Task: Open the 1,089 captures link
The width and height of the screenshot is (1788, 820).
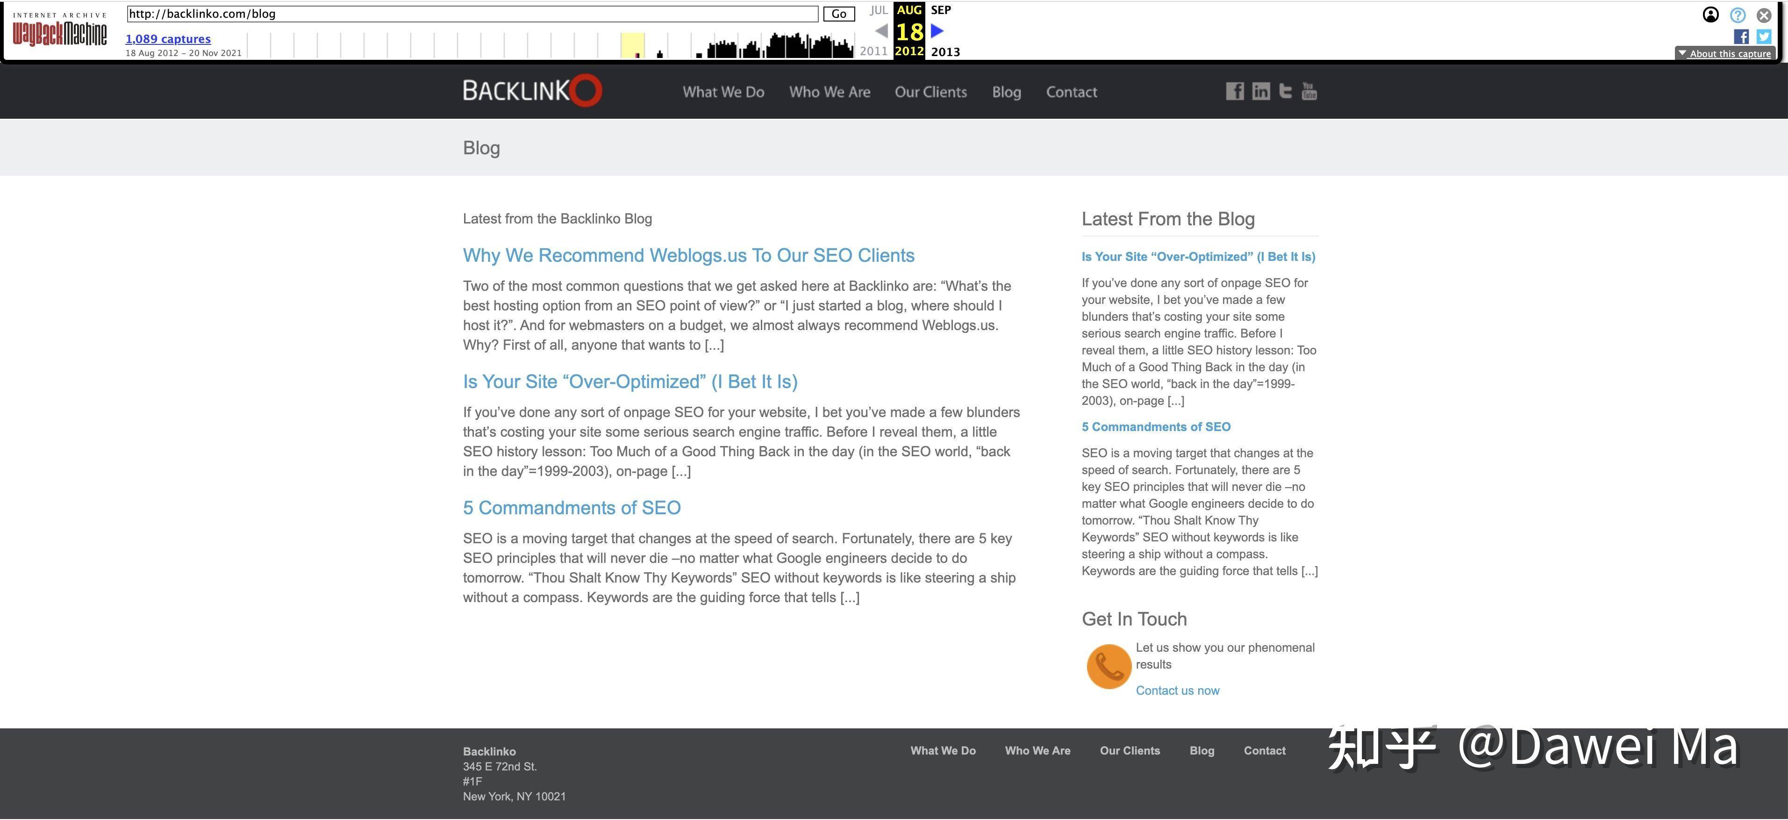Action: coord(168,39)
